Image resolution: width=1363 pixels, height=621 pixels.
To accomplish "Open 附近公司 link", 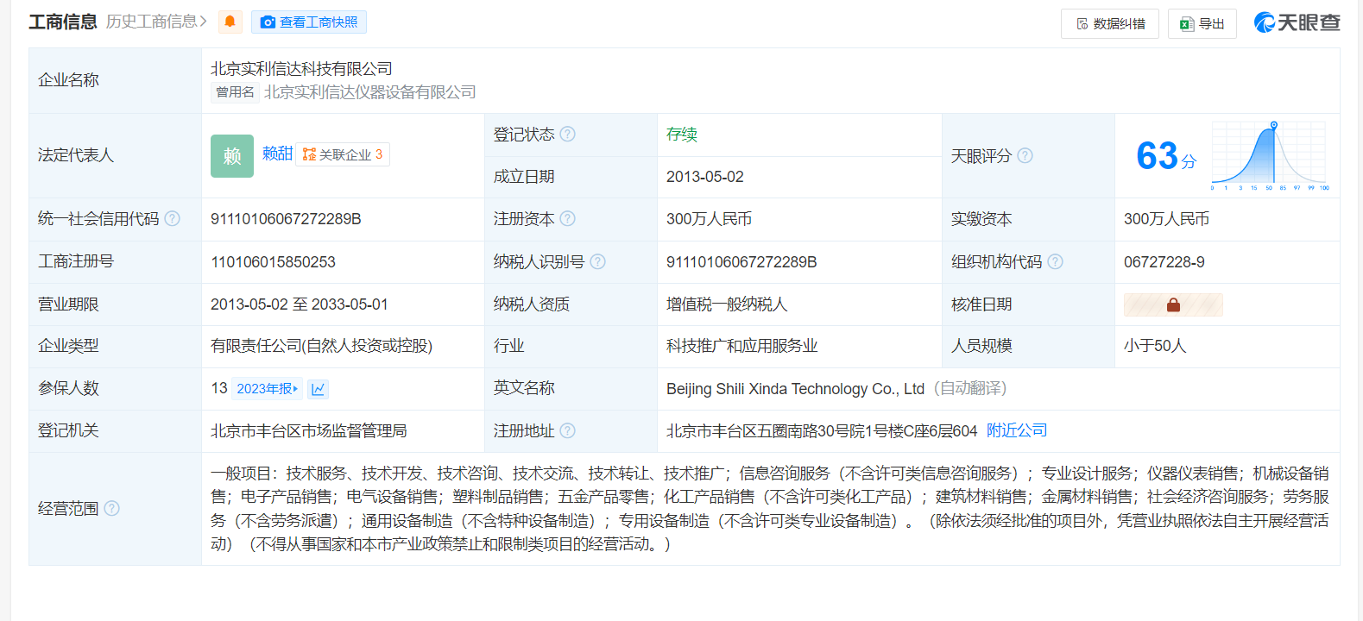I will 1017,430.
